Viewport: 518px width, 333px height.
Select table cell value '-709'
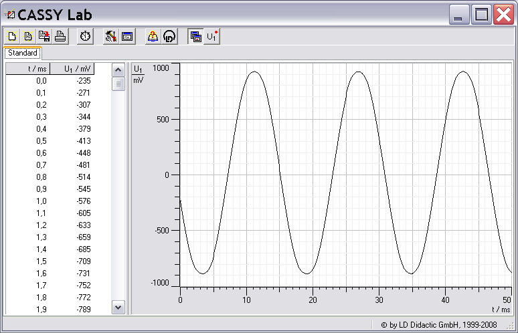83,261
